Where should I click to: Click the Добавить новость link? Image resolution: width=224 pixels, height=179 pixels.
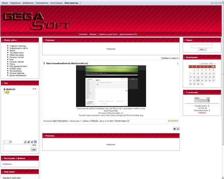(x=170, y=58)
